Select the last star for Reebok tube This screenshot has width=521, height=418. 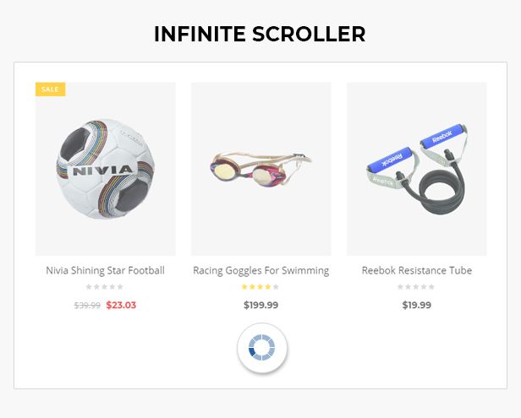click(431, 287)
